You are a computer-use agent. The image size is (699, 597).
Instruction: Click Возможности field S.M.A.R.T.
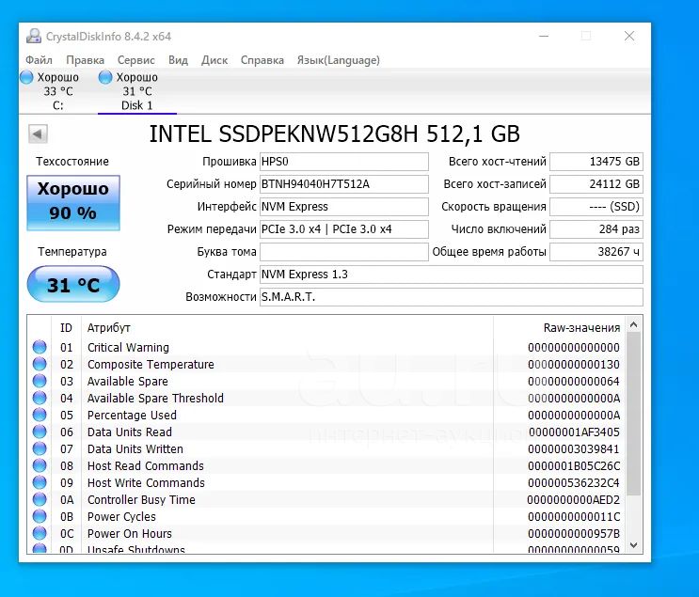[452, 297]
